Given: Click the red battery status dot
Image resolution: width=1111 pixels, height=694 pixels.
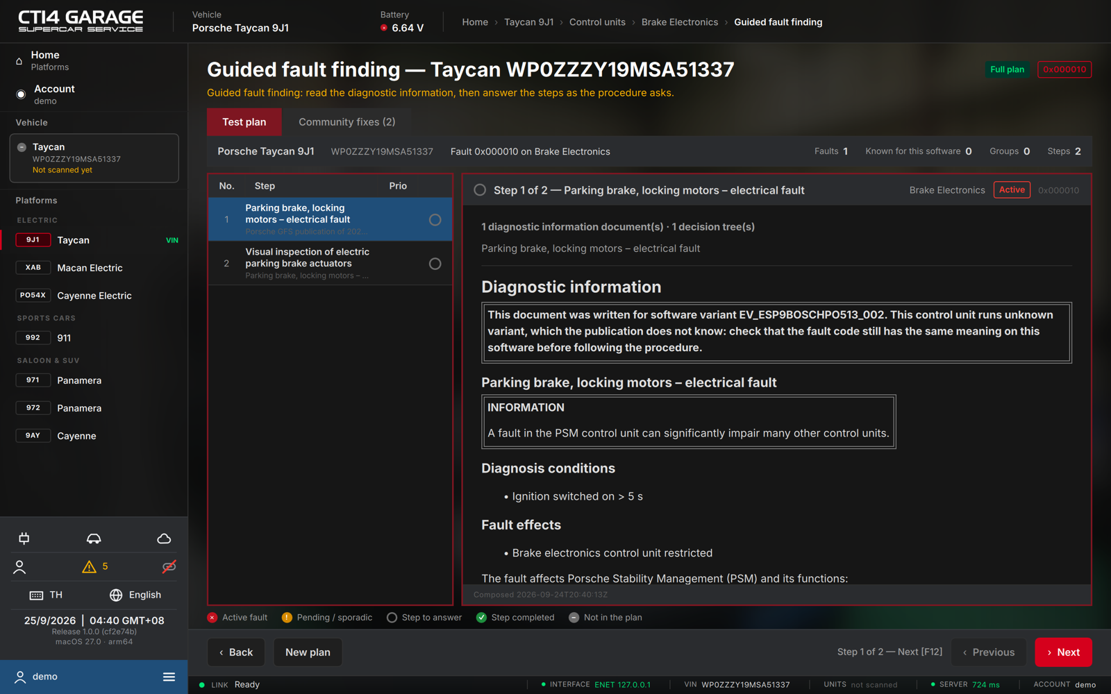Looking at the screenshot, I should pyautogui.click(x=384, y=28).
